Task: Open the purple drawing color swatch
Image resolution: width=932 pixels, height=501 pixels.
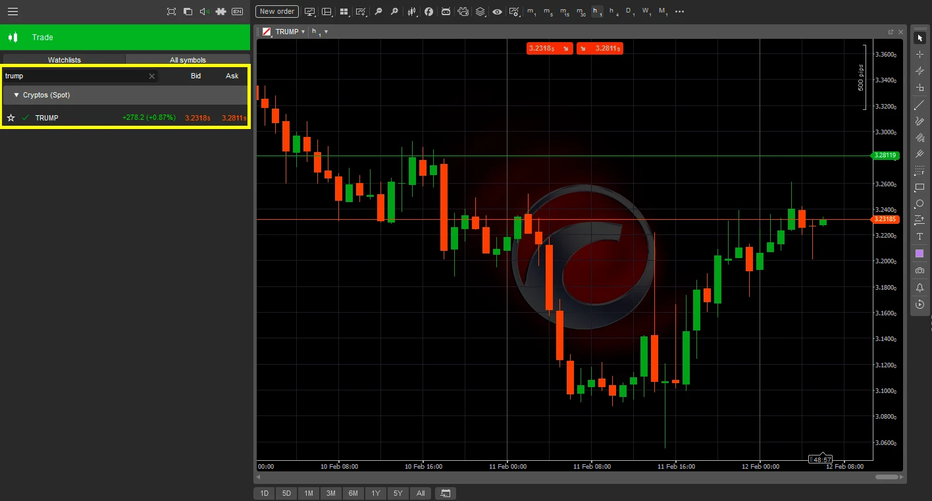Action: tap(919, 253)
